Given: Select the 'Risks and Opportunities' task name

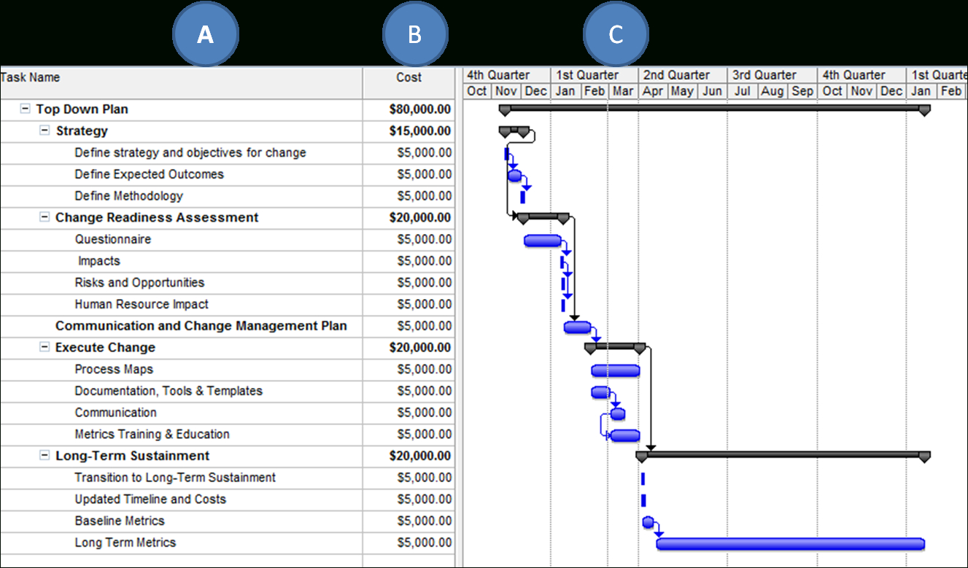Looking at the screenshot, I should 139,282.
